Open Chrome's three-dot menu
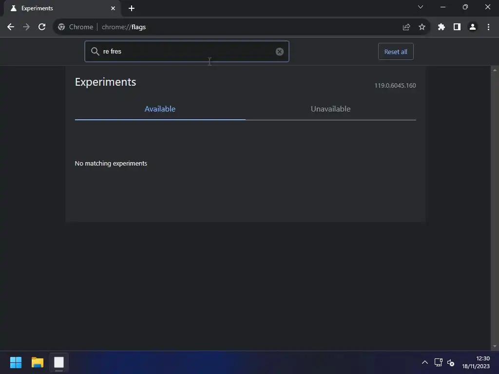The height and width of the screenshot is (374, 499). pyautogui.click(x=488, y=27)
